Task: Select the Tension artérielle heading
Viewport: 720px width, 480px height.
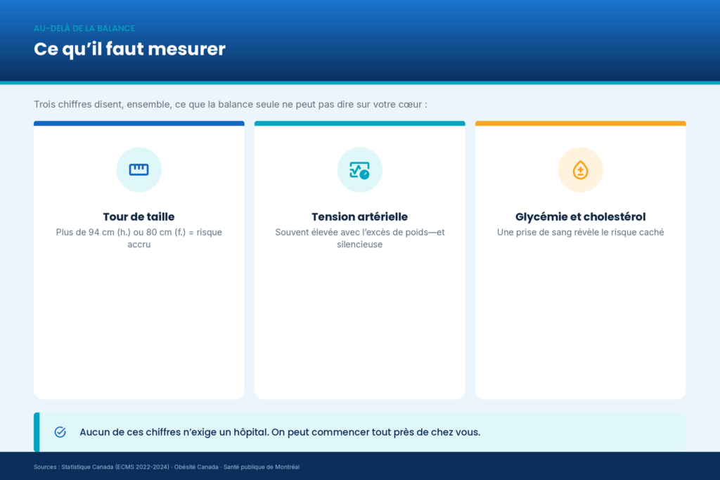Action: click(359, 216)
